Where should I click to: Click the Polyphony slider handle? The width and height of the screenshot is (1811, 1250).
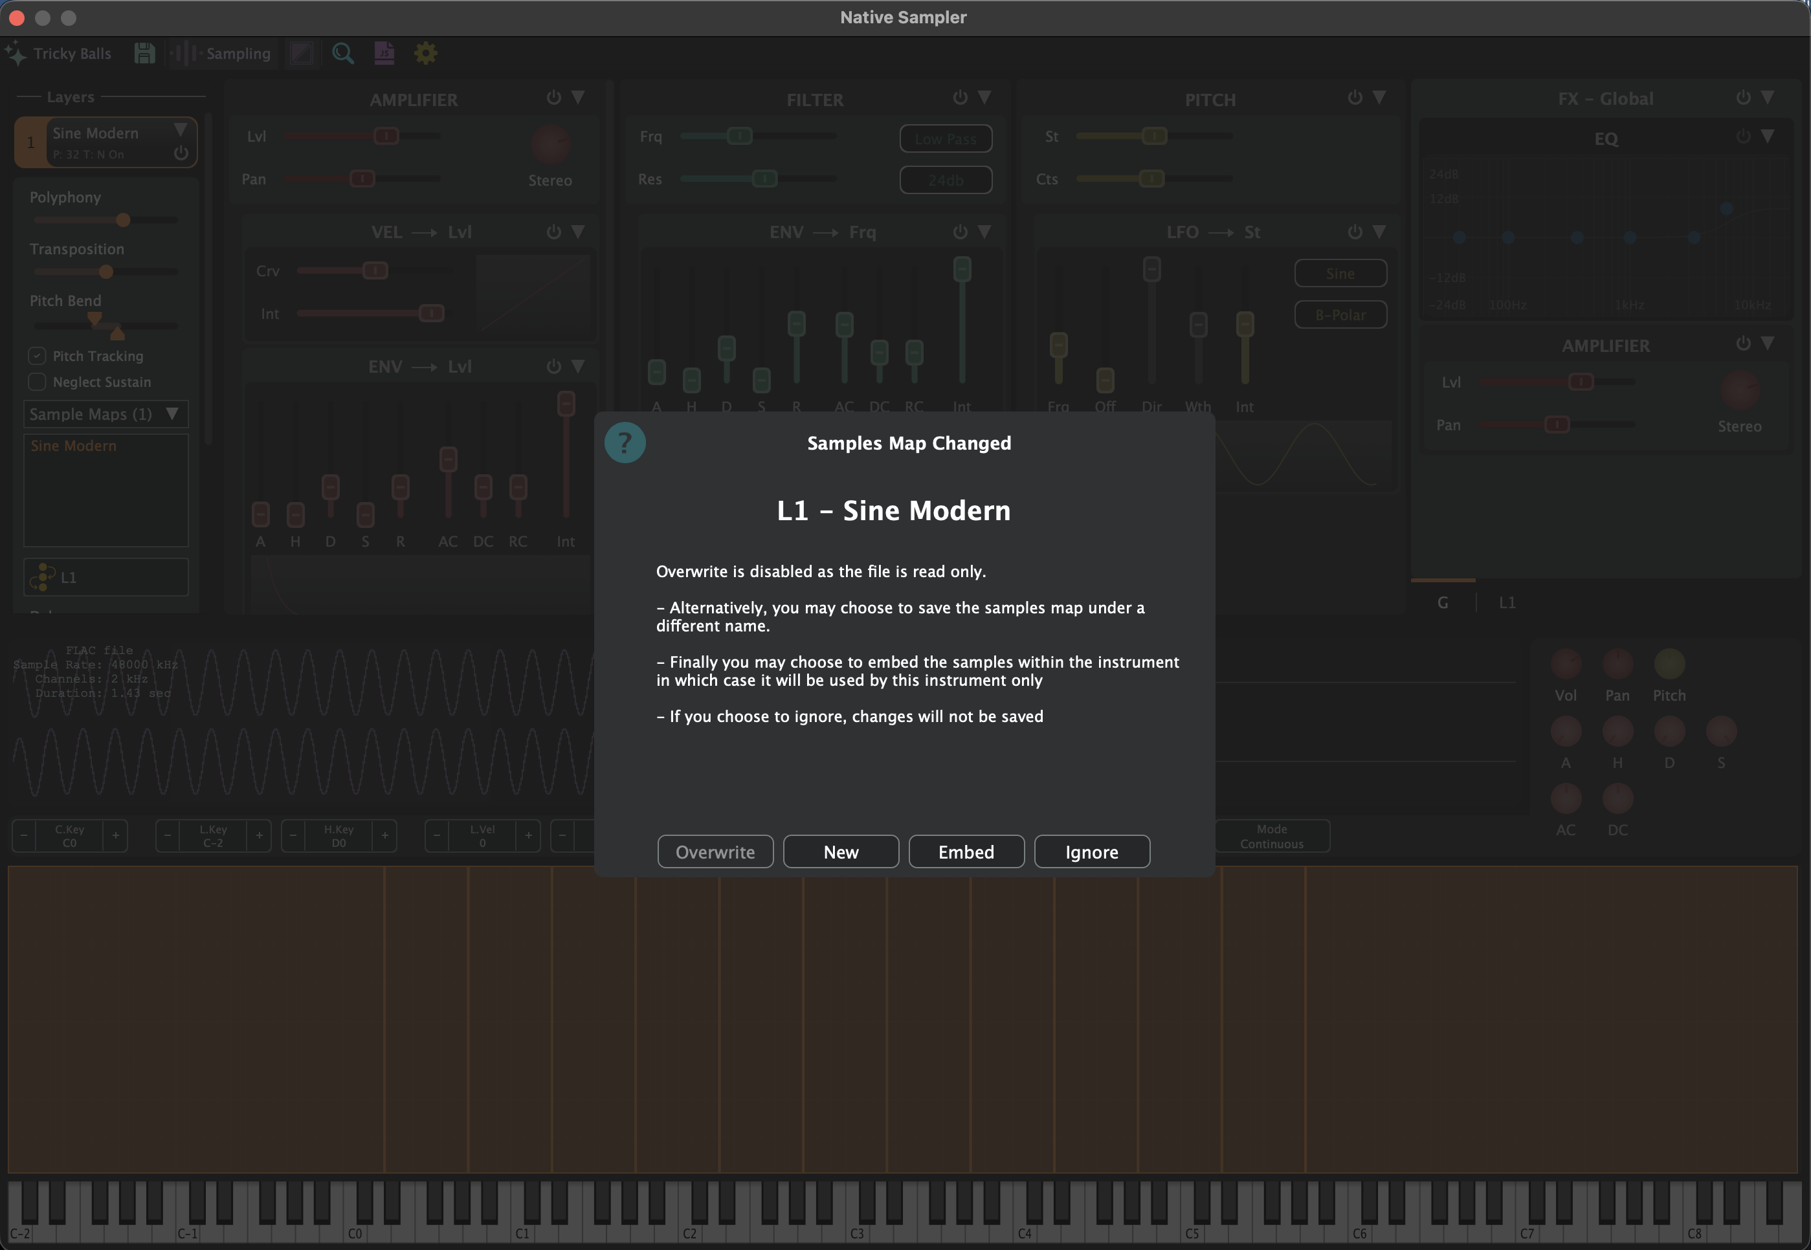(123, 220)
